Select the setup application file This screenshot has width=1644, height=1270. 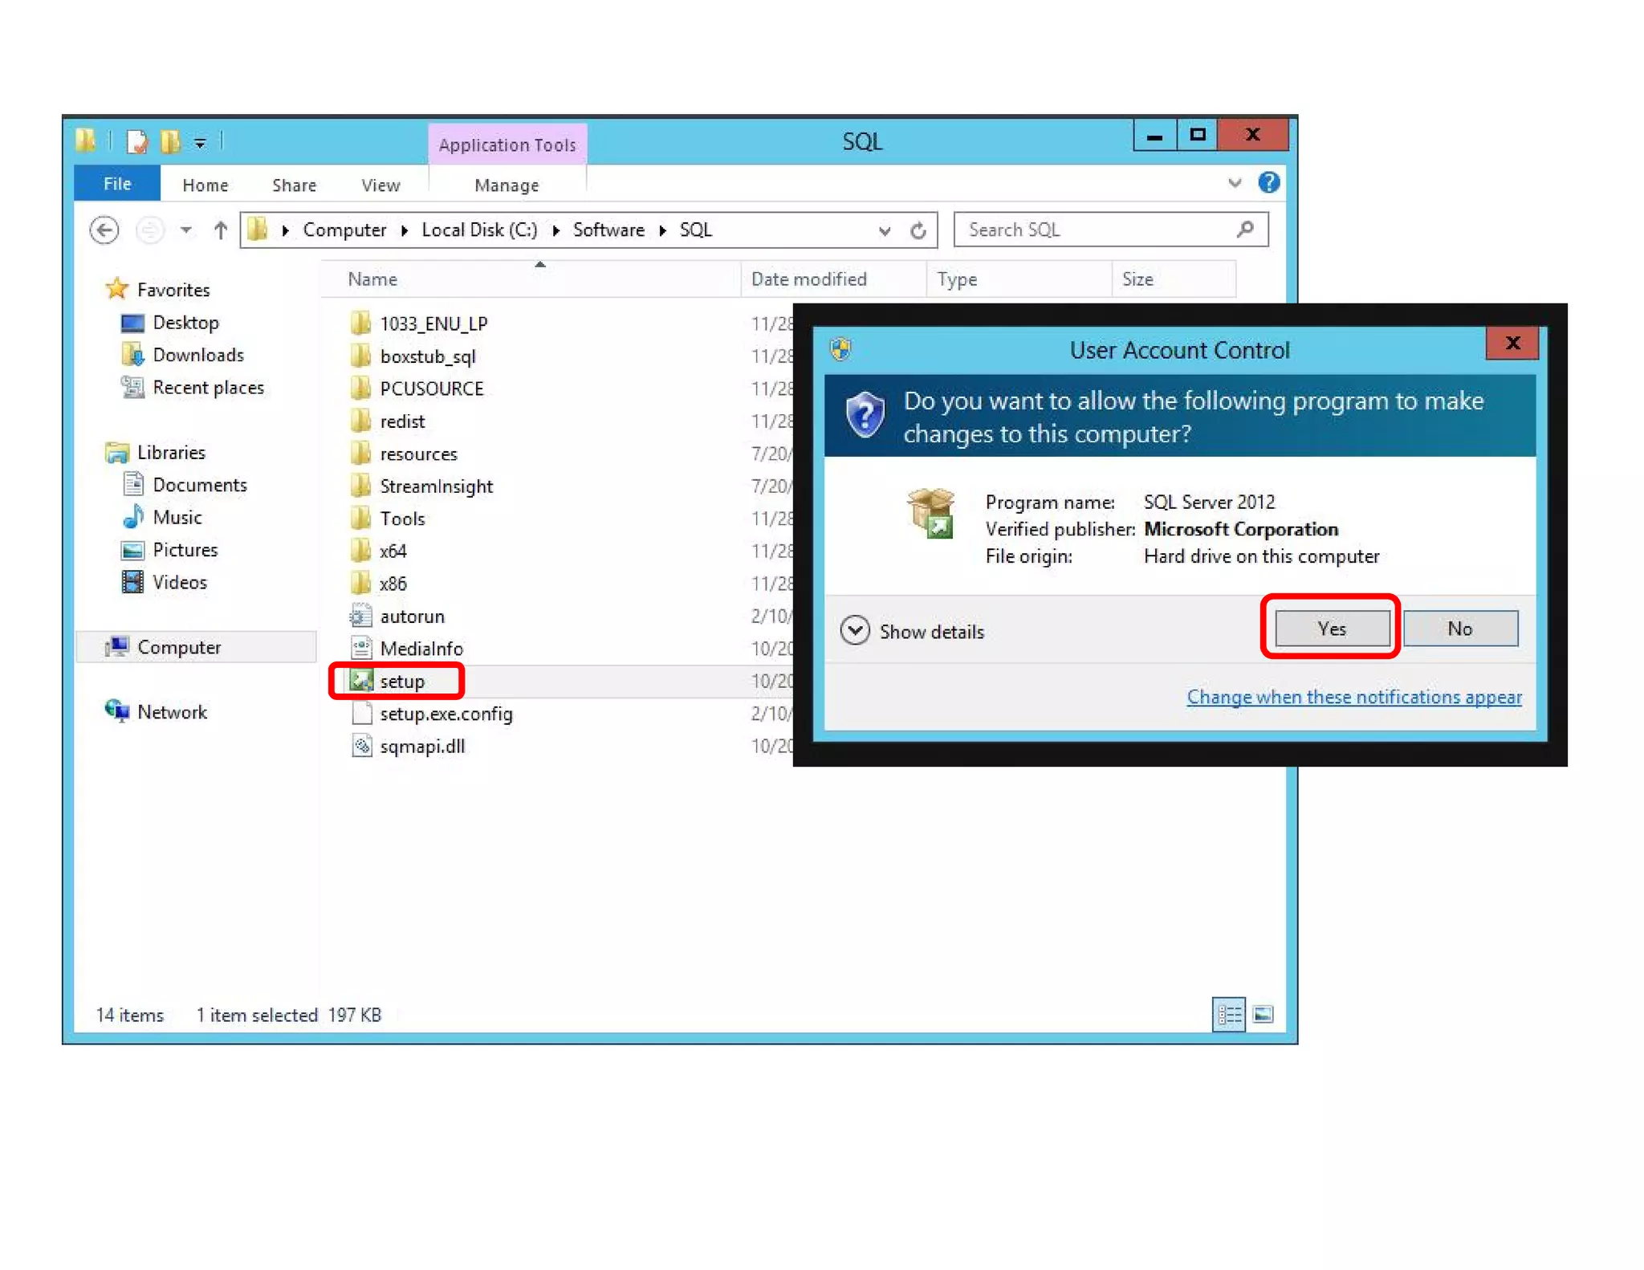[401, 682]
